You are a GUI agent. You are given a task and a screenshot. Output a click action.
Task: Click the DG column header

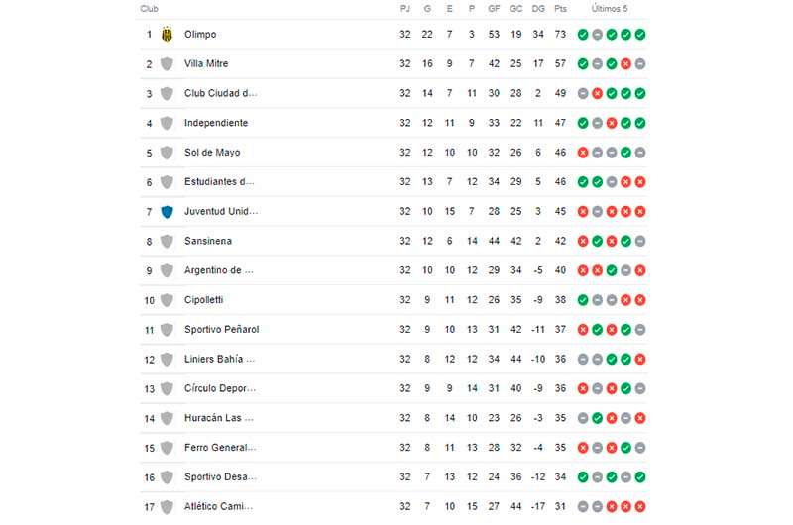coord(538,9)
